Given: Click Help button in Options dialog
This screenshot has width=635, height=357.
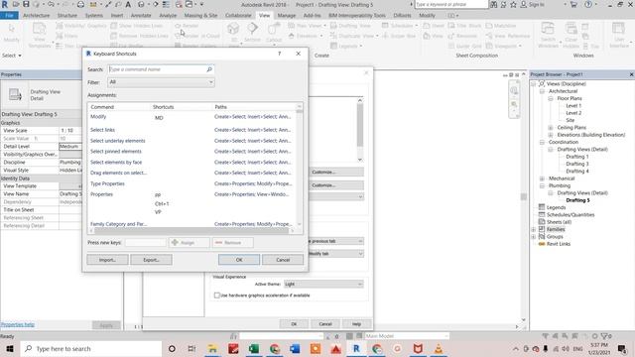Looking at the screenshot, I should (x=356, y=324).
